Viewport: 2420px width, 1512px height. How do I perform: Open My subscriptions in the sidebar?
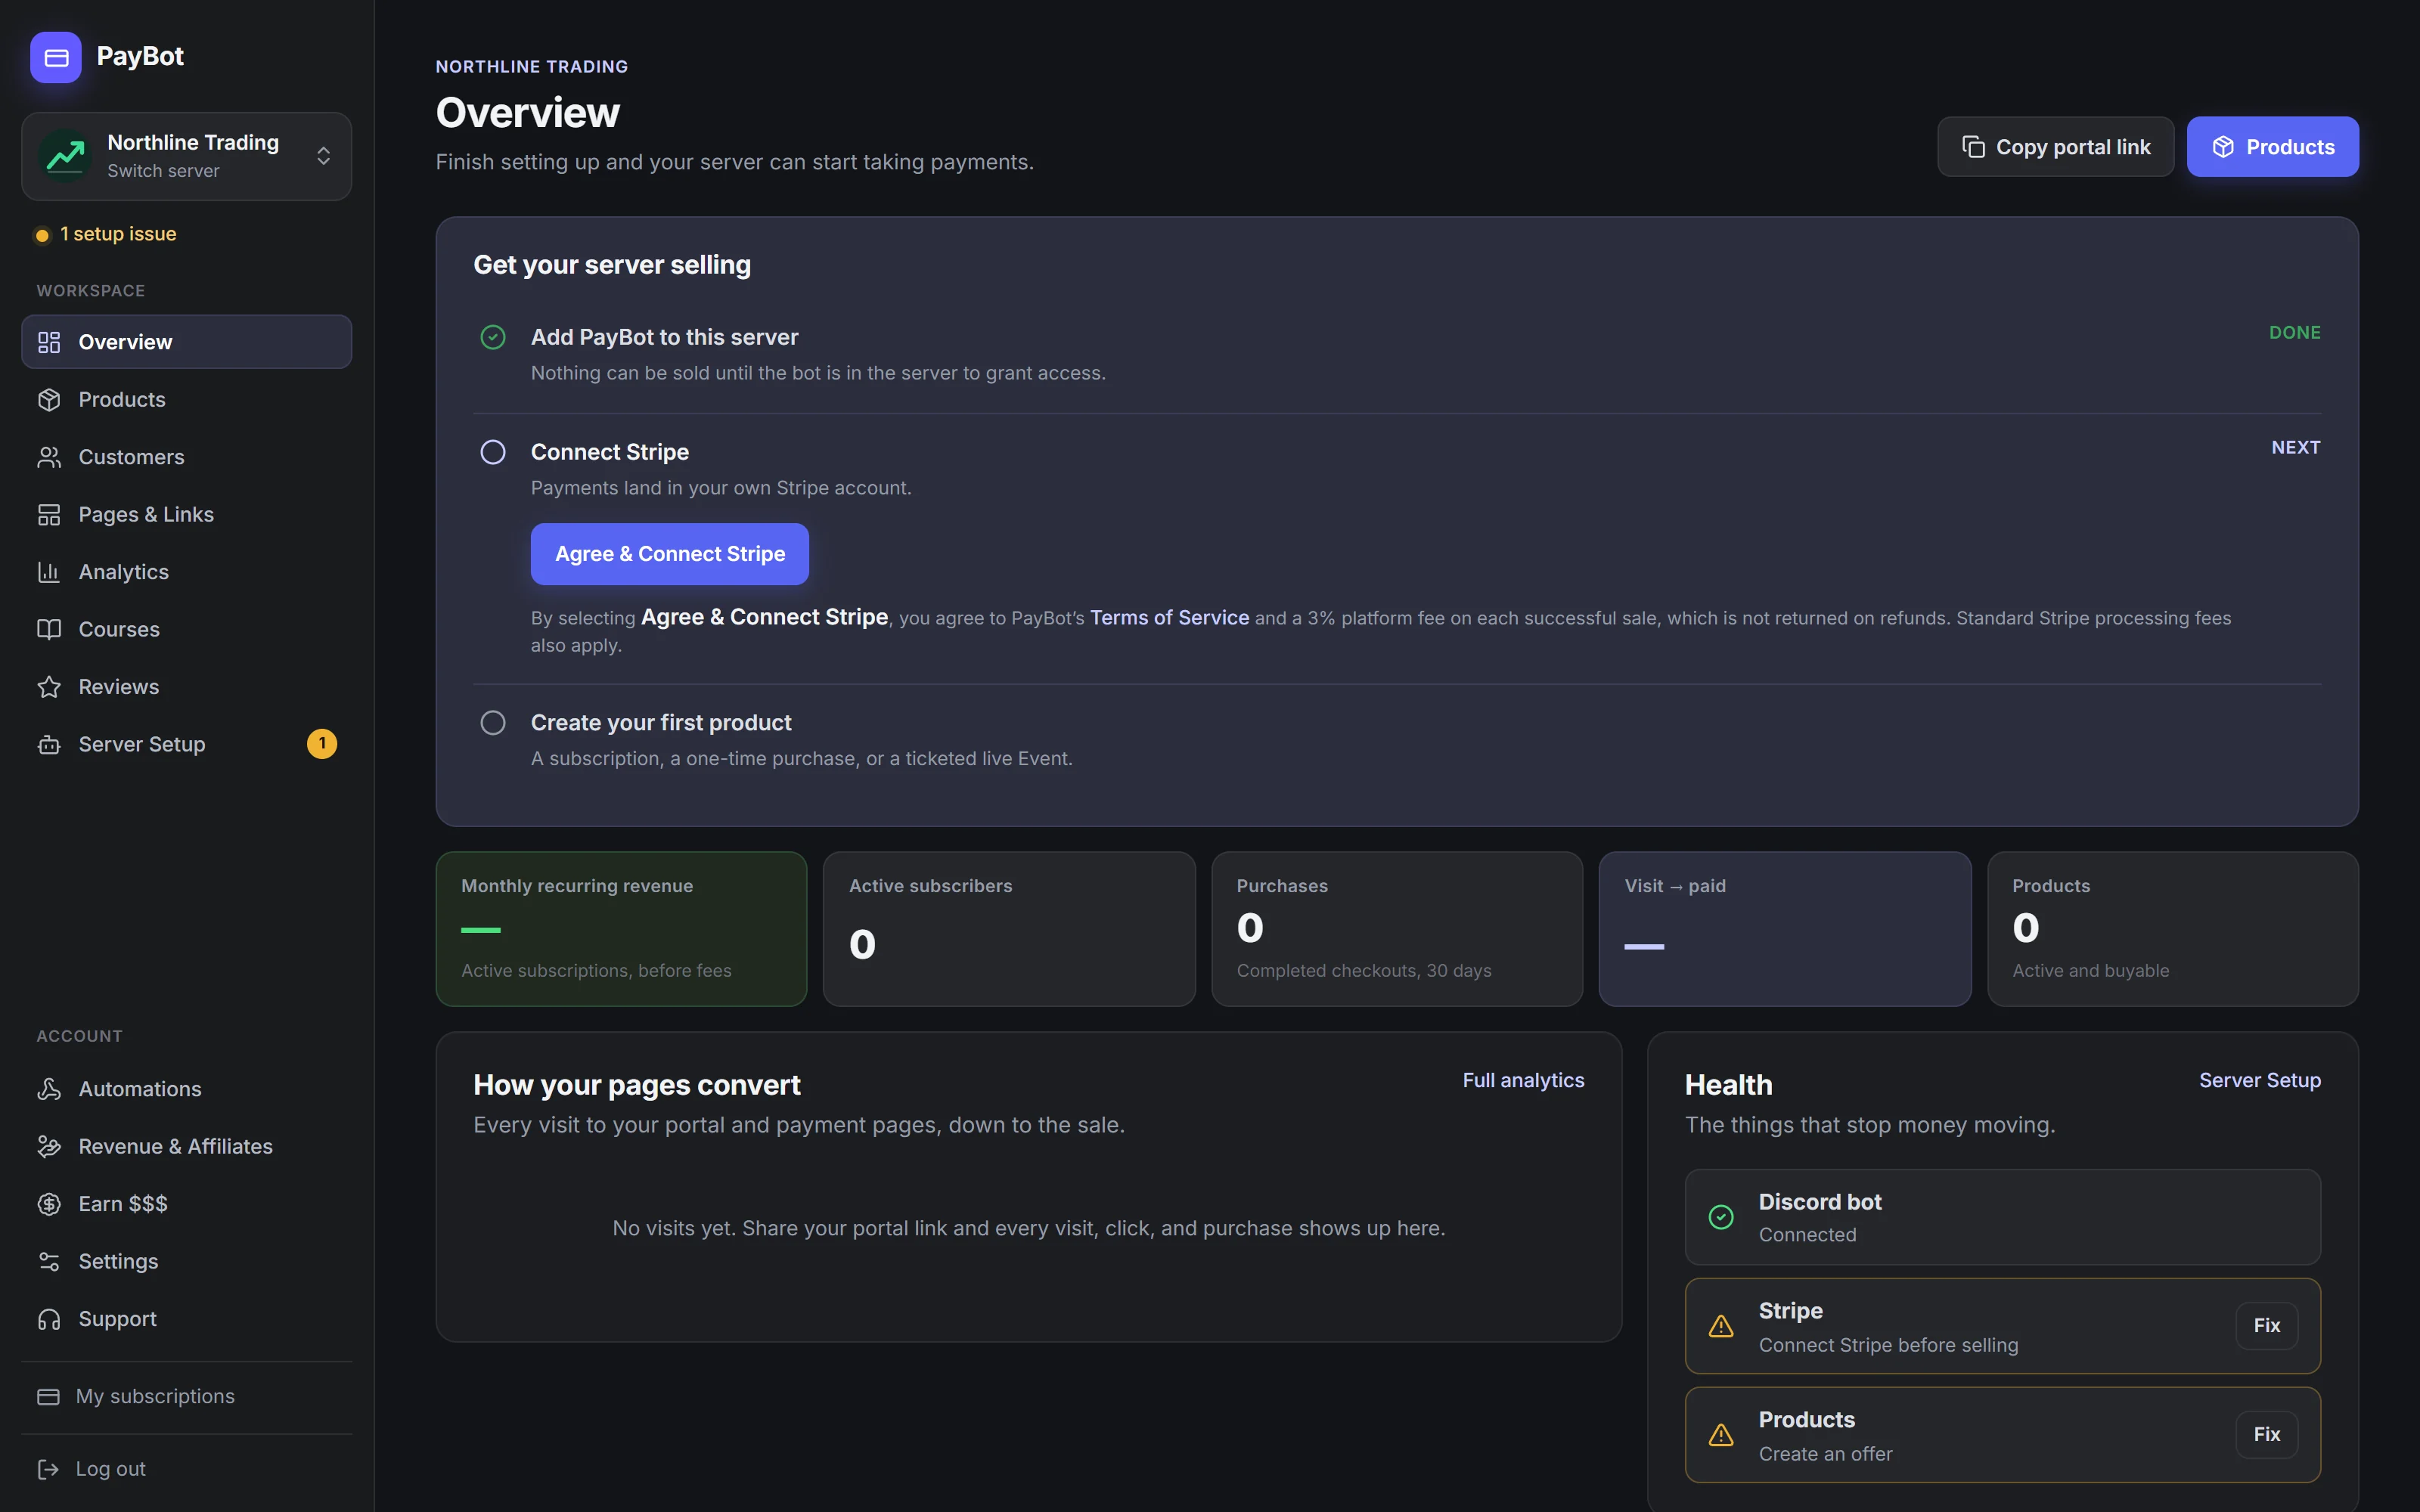point(186,1397)
